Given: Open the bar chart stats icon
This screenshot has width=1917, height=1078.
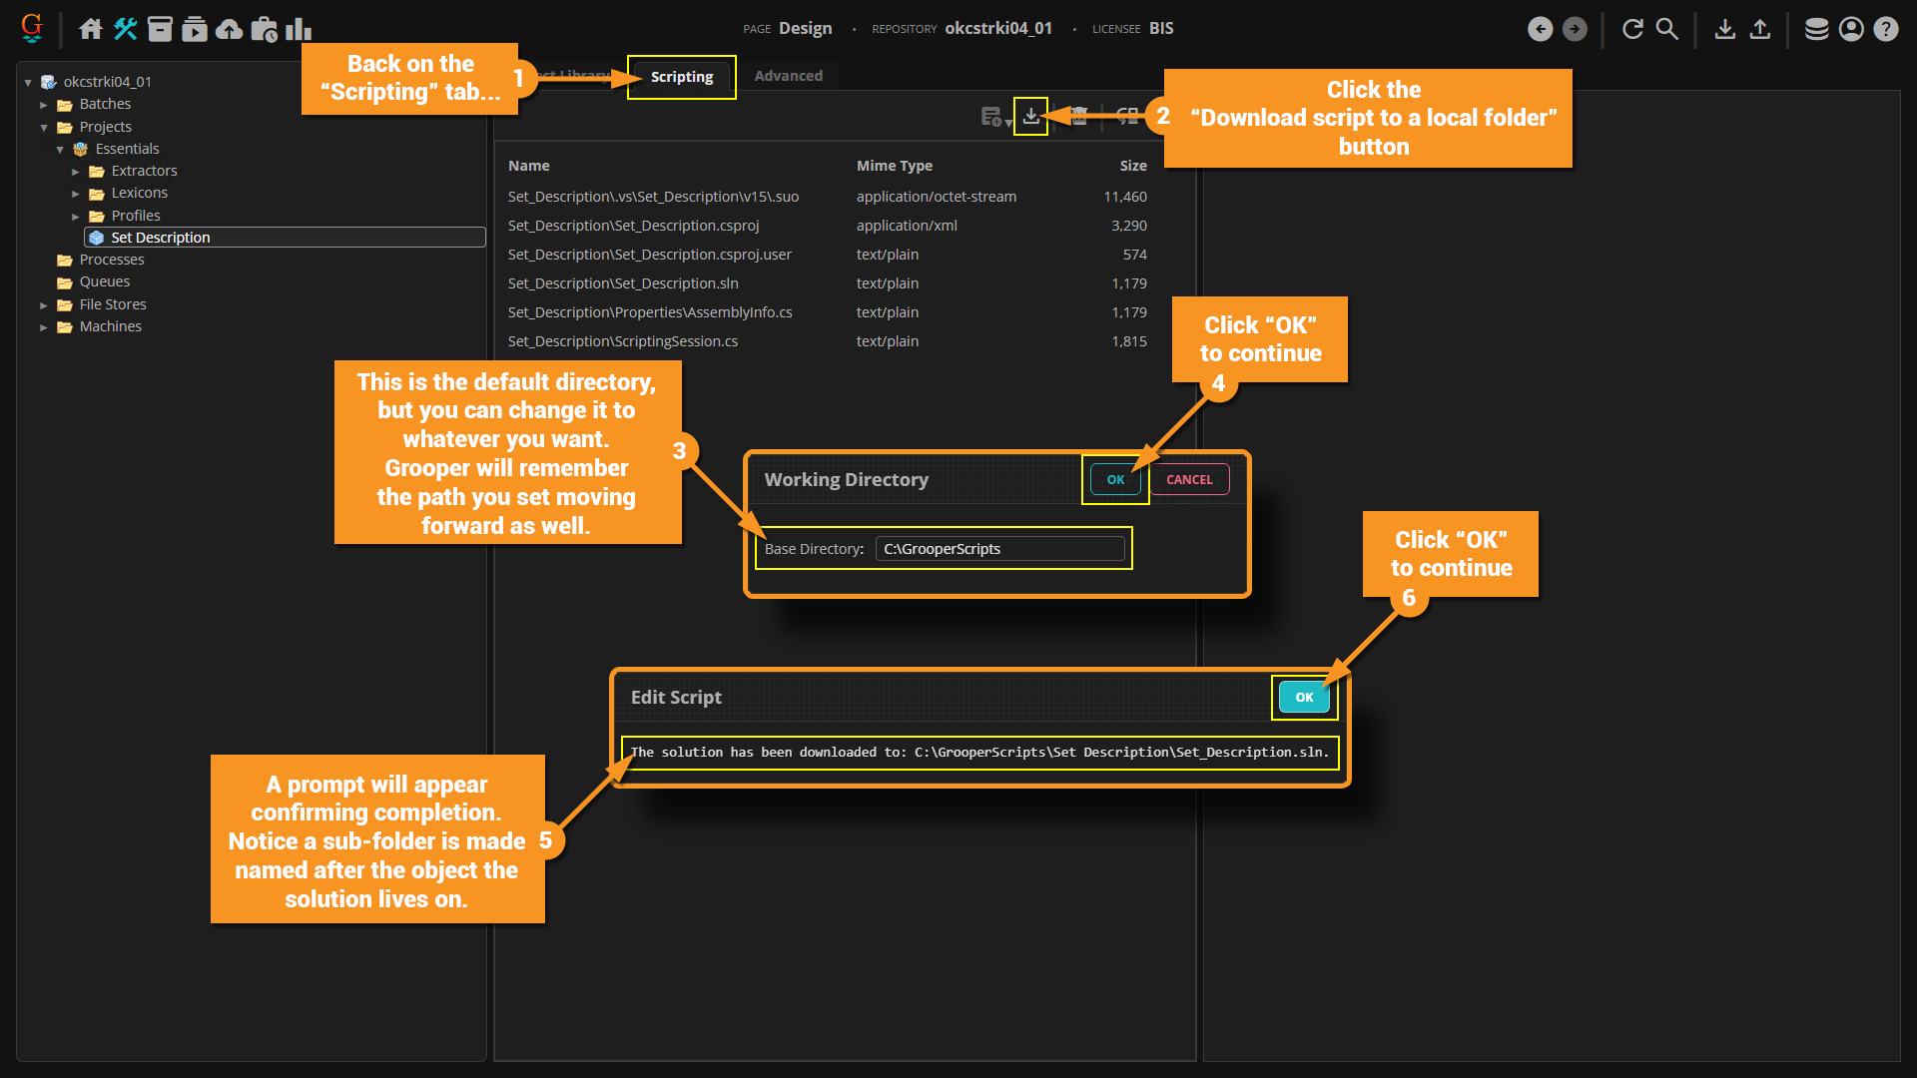Looking at the screenshot, I should [x=298, y=29].
